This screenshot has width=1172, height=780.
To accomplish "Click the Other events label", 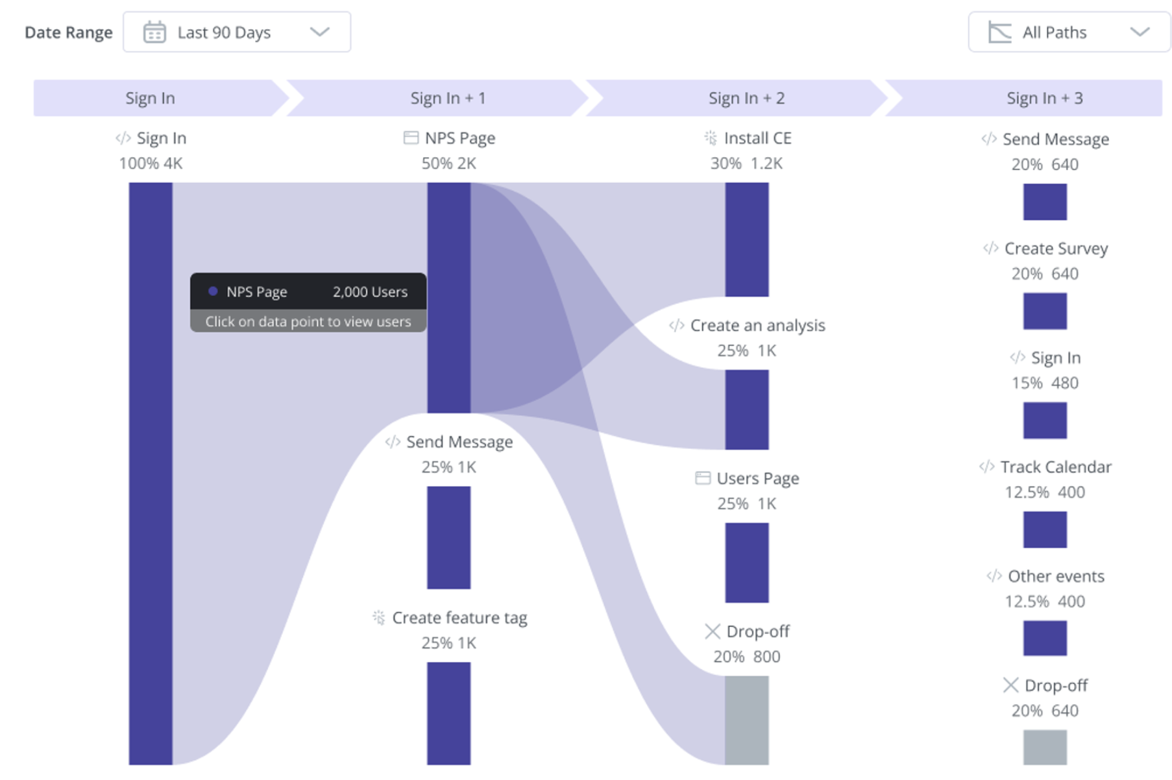I will point(1056,576).
